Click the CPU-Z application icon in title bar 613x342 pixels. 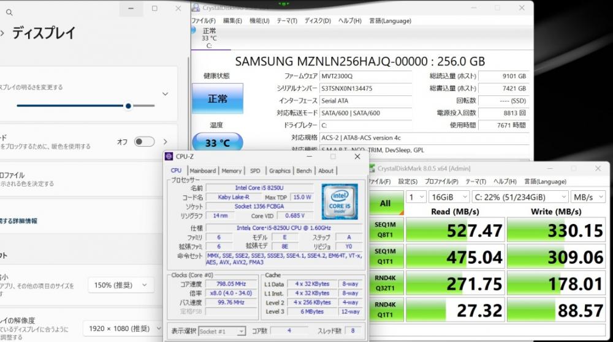(169, 157)
